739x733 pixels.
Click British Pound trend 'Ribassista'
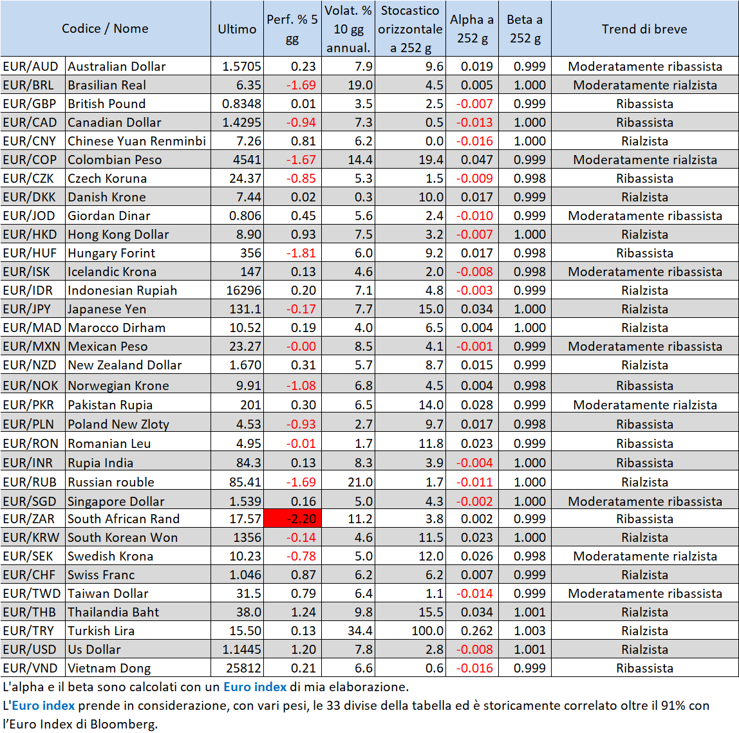(645, 103)
